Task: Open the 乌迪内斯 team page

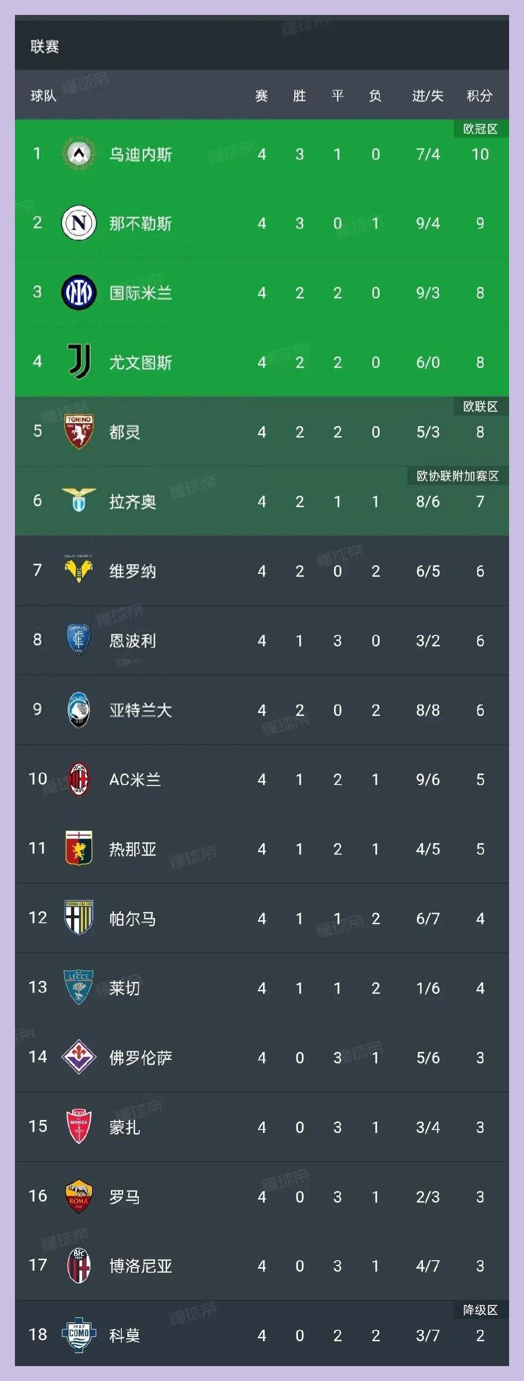Action: click(142, 154)
